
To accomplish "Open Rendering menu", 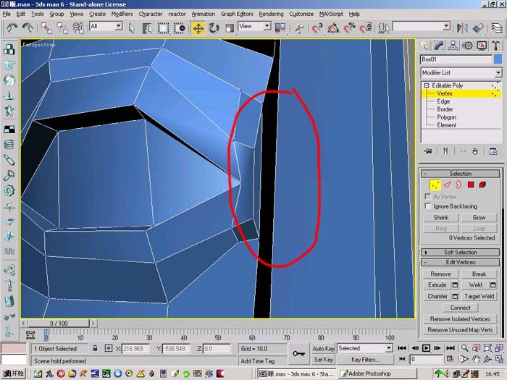I will [271, 14].
